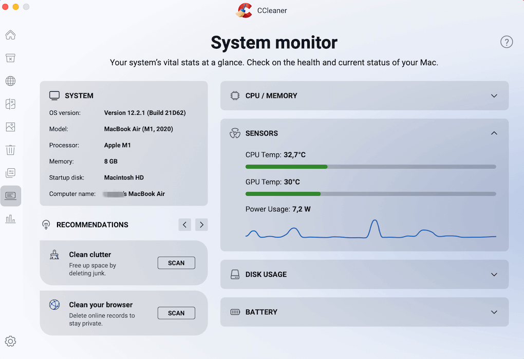
Task: Click the CPU Temp progress bar
Action: point(370,167)
